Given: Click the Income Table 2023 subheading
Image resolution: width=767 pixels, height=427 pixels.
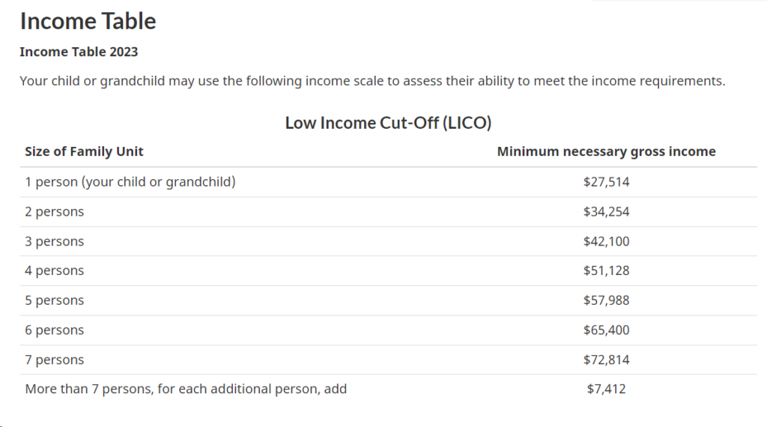Looking at the screenshot, I should [x=79, y=52].
